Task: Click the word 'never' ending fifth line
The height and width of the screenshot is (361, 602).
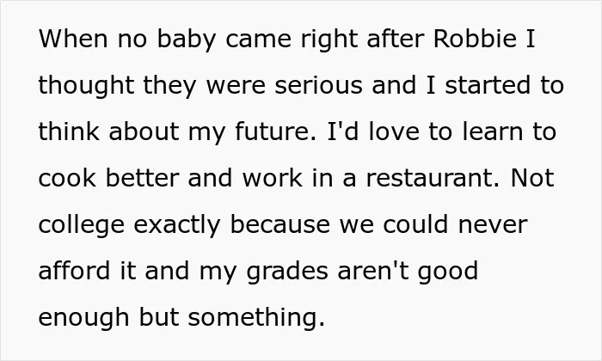Action: pos(493,224)
